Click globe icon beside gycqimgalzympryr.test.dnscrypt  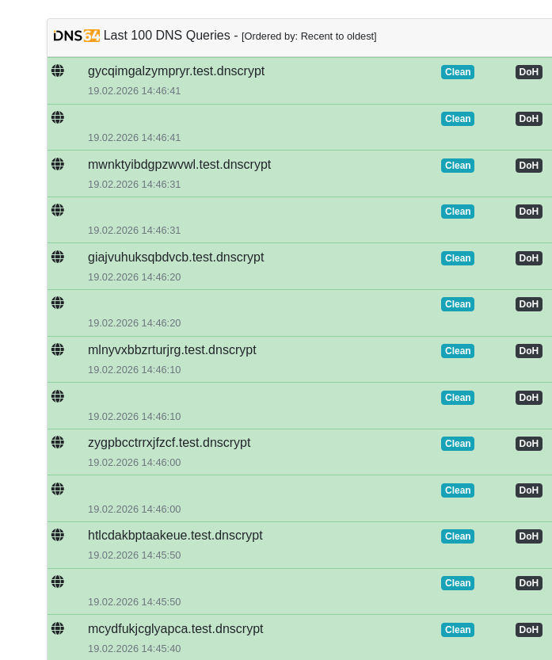tap(58, 71)
